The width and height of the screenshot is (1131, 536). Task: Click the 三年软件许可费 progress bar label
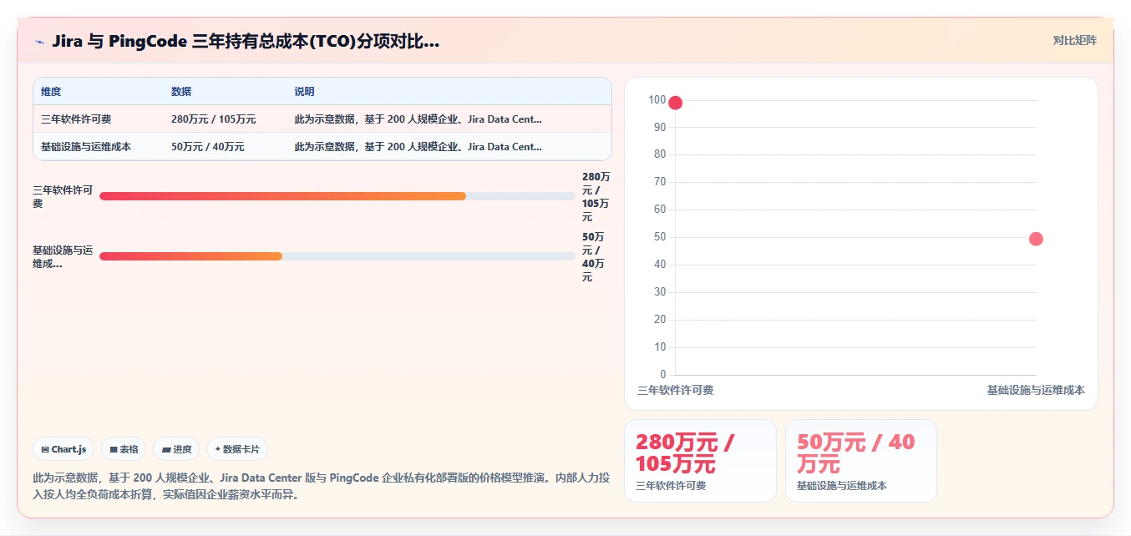click(x=63, y=196)
